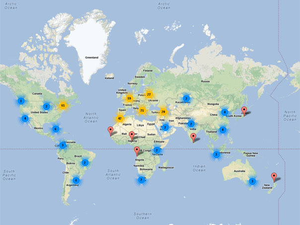
Task: Open the blue 4 cluster over Argentina
Action: (75, 180)
